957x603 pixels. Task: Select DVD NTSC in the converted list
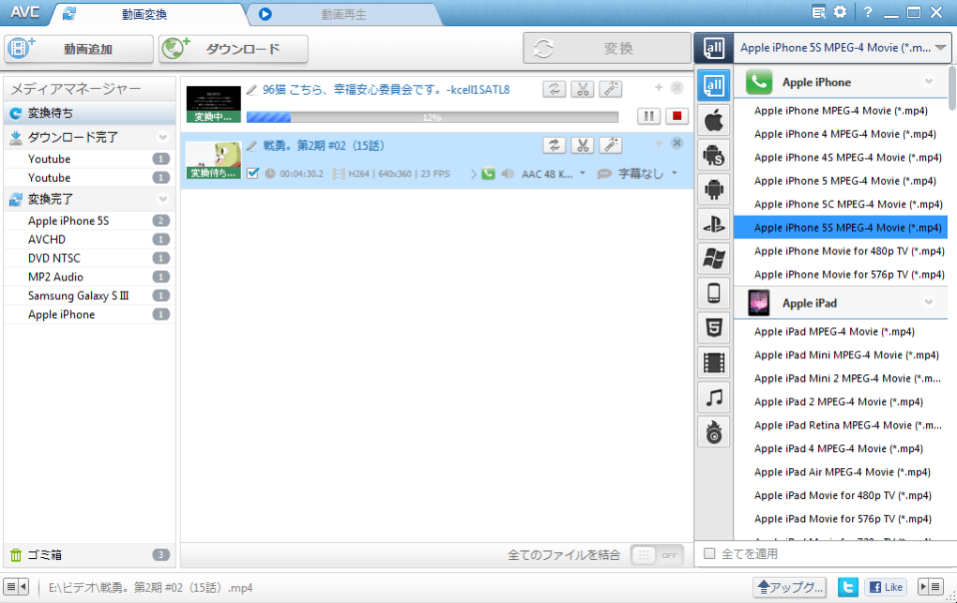click(x=90, y=258)
